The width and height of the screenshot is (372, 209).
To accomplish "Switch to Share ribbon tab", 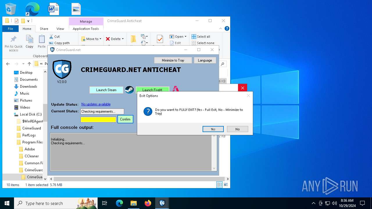I will [x=44, y=29].
